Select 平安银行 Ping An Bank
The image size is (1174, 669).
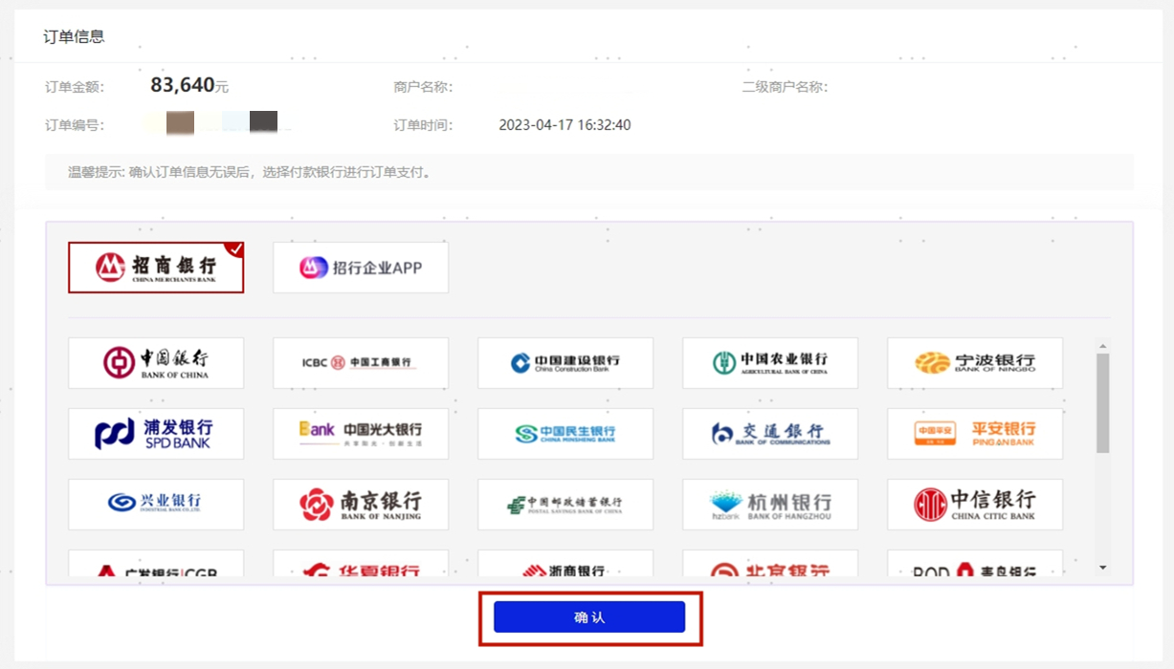point(975,434)
